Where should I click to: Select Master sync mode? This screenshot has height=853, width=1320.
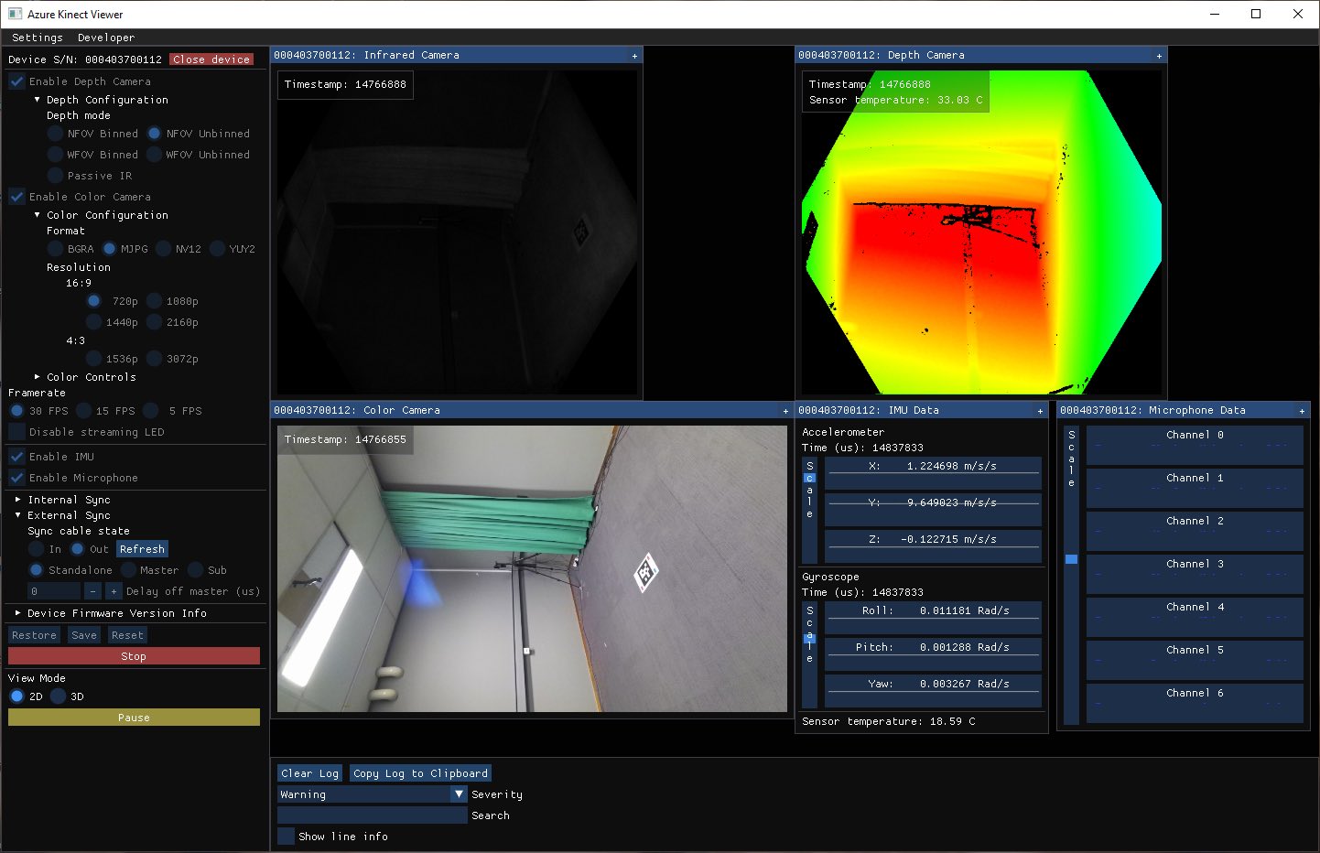128,570
